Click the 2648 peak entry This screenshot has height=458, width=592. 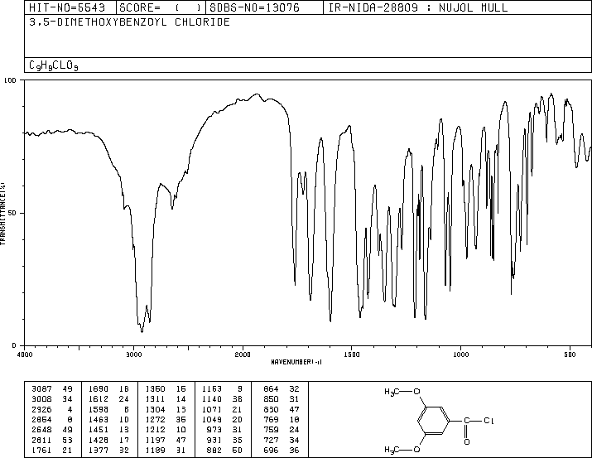coord(51,430)
